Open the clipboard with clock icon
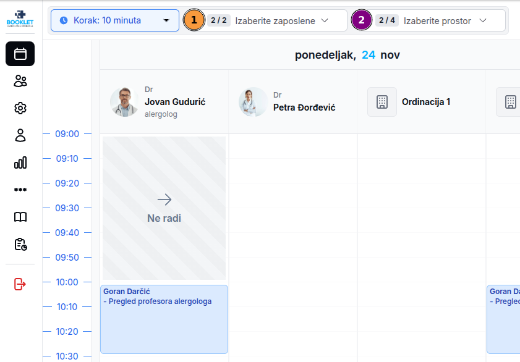 (x=20, y=244)
